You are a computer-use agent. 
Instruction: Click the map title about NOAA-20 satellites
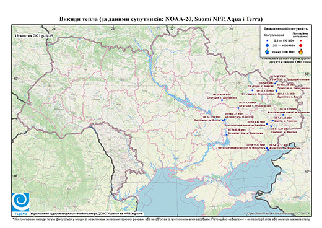pyautogui.click(x=161, y=19)
